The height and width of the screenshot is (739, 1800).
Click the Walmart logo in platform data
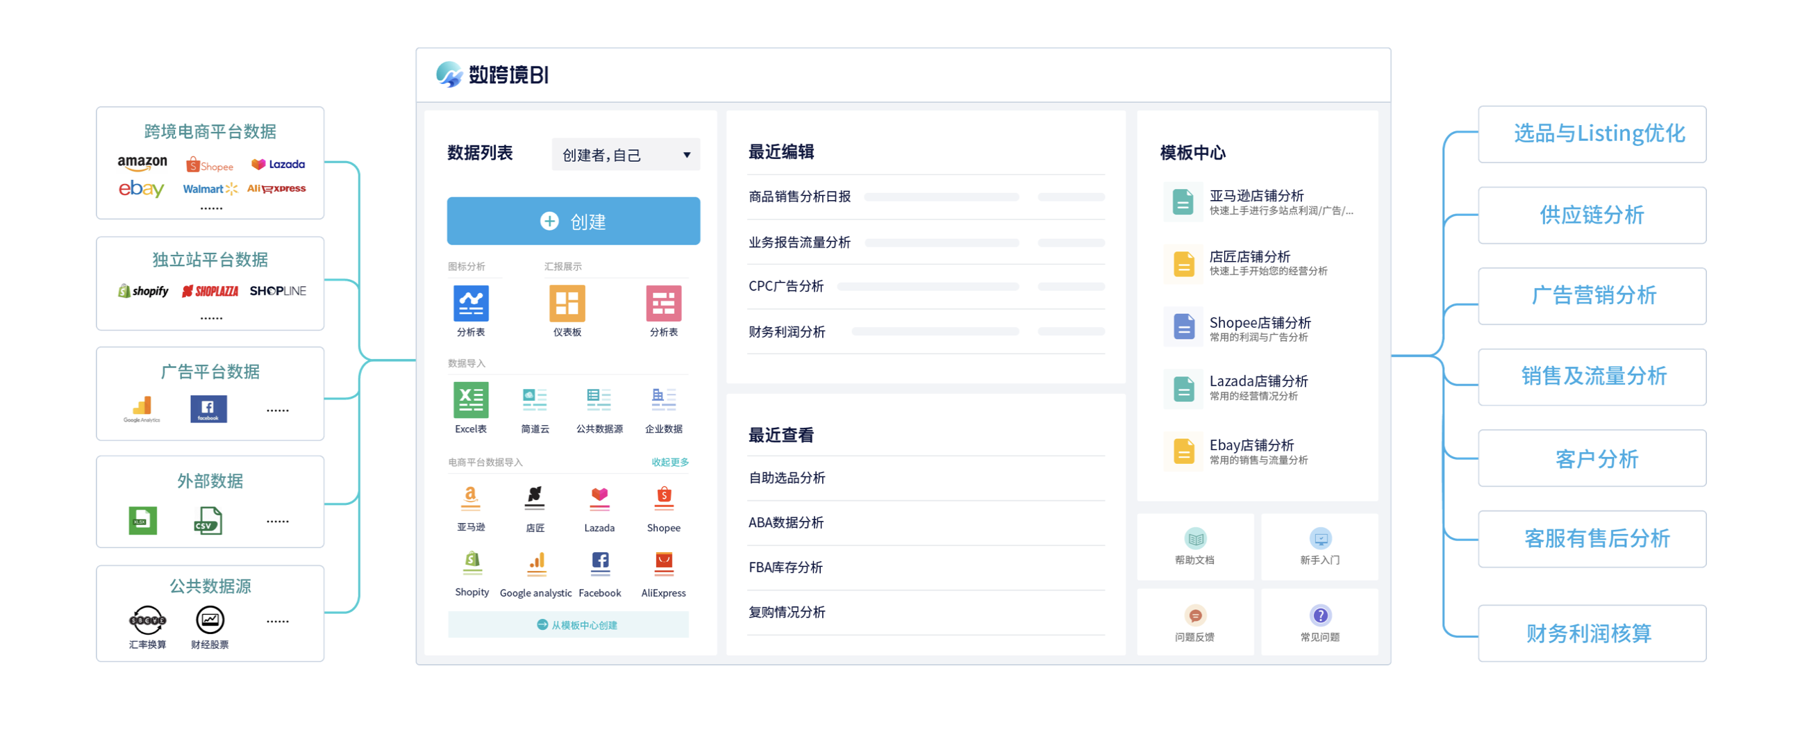pyautogui.click(x=210, y=189)
